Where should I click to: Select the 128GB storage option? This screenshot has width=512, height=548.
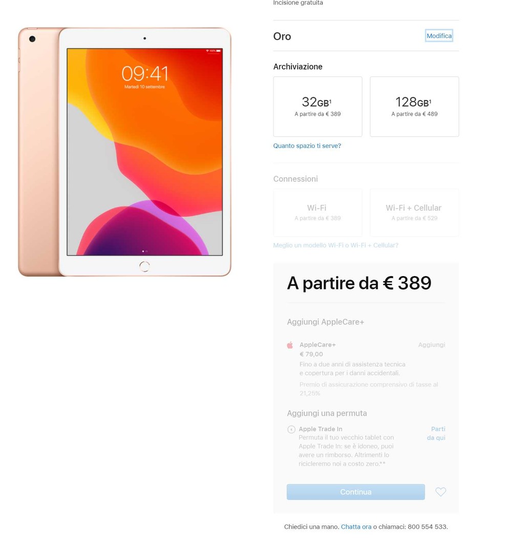click(x=414, y=107)
